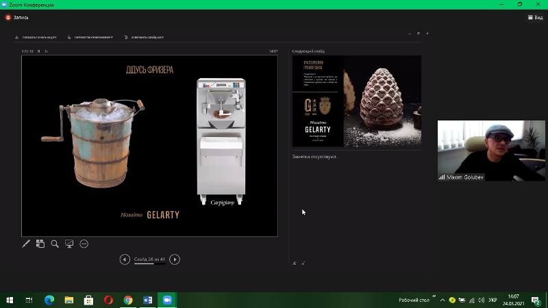Open Google Chrome from the taskbar
Screen dimensions: 548x308
(x=128, y=300)
